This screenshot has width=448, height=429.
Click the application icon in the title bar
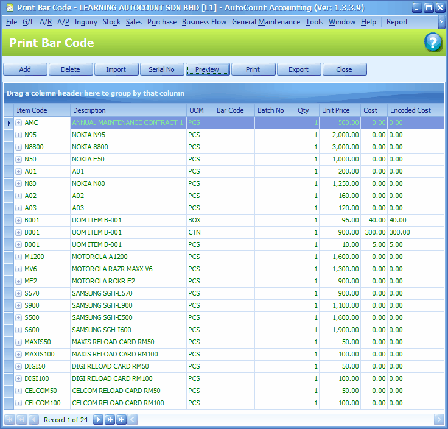coord(10,7)
